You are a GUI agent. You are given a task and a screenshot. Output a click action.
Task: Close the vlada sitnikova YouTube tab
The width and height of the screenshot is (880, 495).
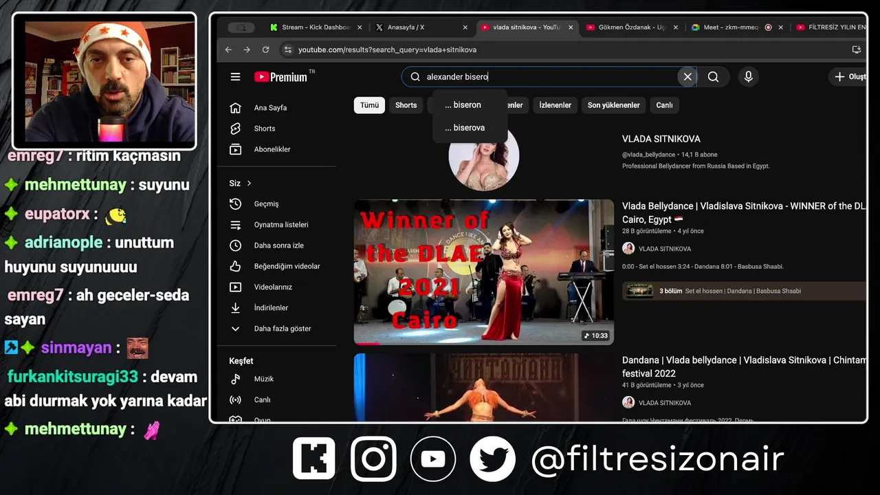571,27
